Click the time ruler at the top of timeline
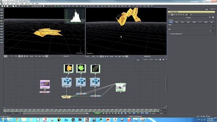 (82, 110)
